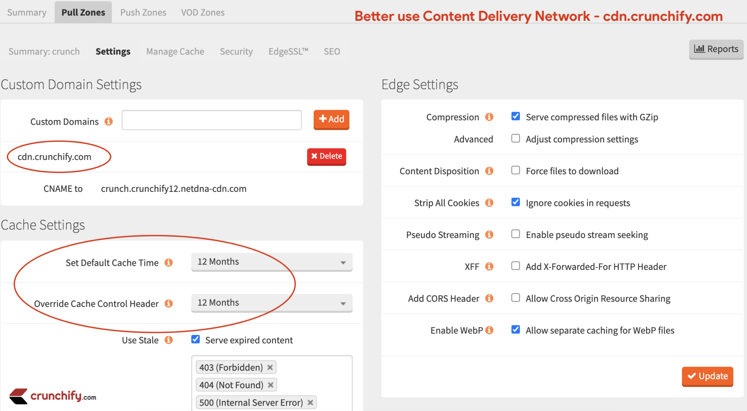Image resolution: width=747 pixels, height=411 pixels.
Task: Remove the 404 (Not Found) tag
Action: 271,385
